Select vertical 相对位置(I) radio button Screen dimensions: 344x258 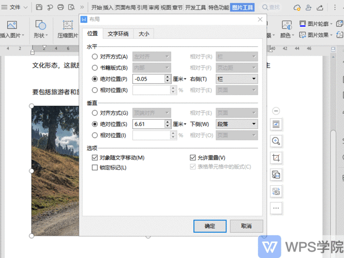(94, 136)
